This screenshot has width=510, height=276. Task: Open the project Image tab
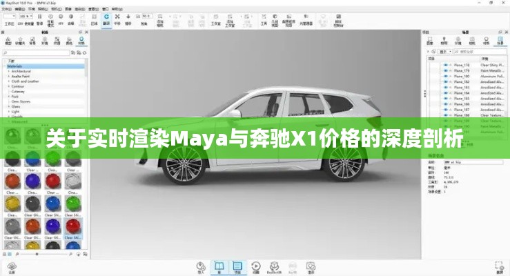(430, 41)
